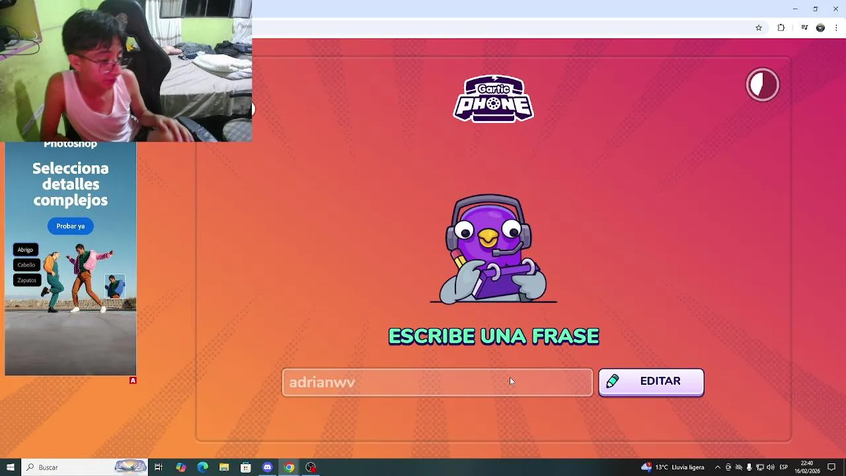Click the purple bird mascot illustration

click(x=493, y=249)
